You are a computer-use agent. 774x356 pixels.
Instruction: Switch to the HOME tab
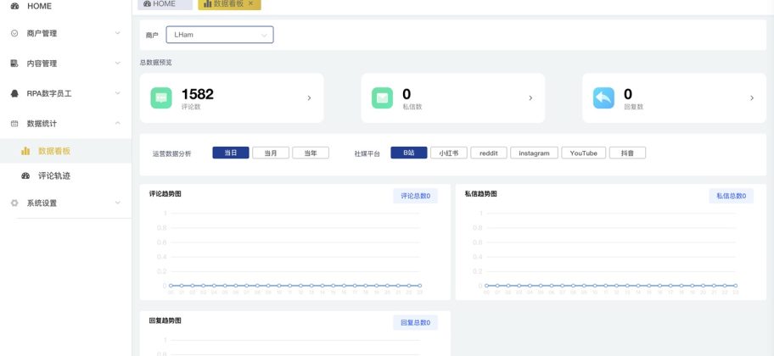click(x=159, y=4)
